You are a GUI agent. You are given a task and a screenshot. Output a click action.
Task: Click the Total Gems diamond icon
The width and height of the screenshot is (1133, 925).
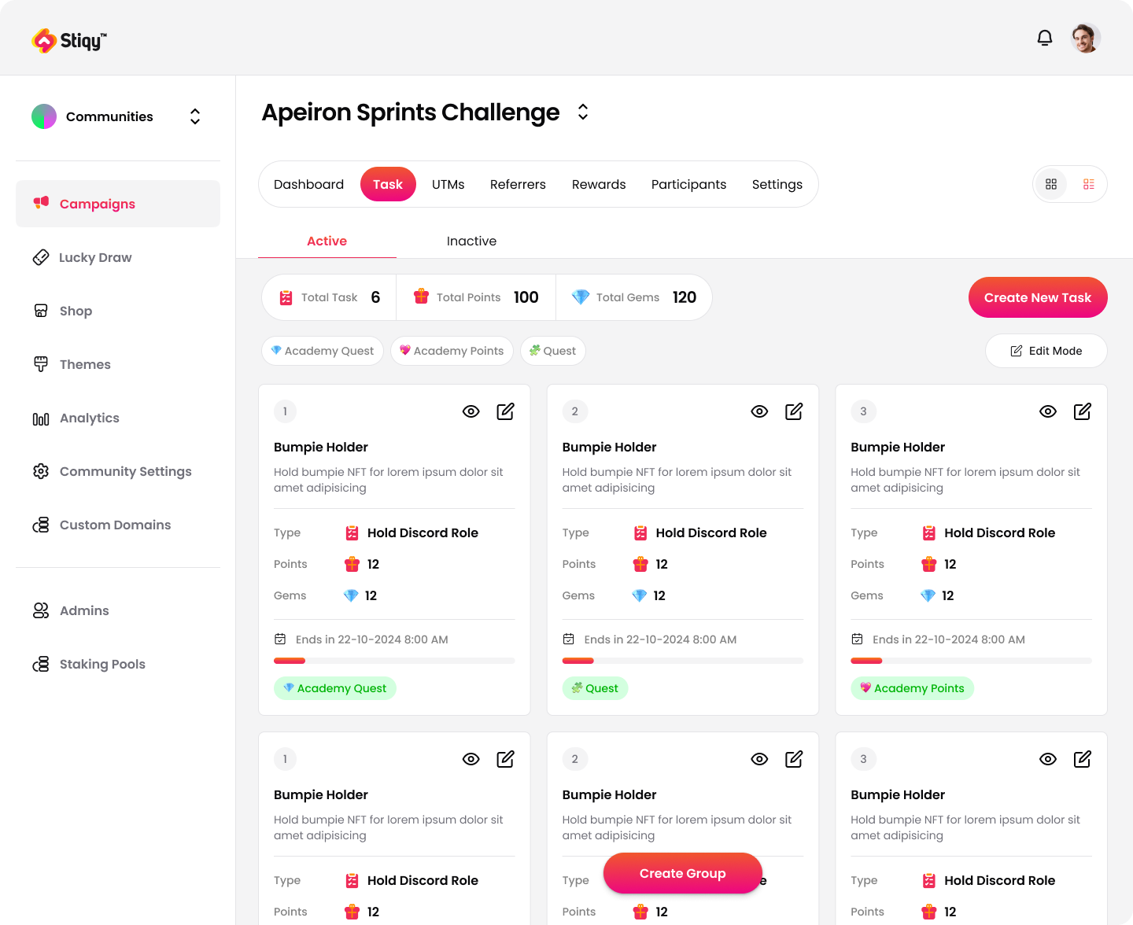click(x=581, y=297)
